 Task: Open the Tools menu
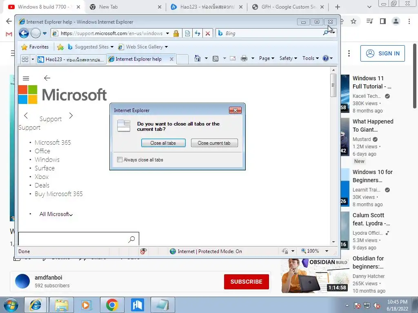(311, 58)
